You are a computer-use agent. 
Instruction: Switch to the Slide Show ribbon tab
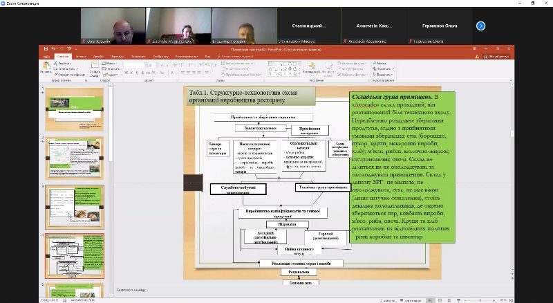tap(160, 57)
